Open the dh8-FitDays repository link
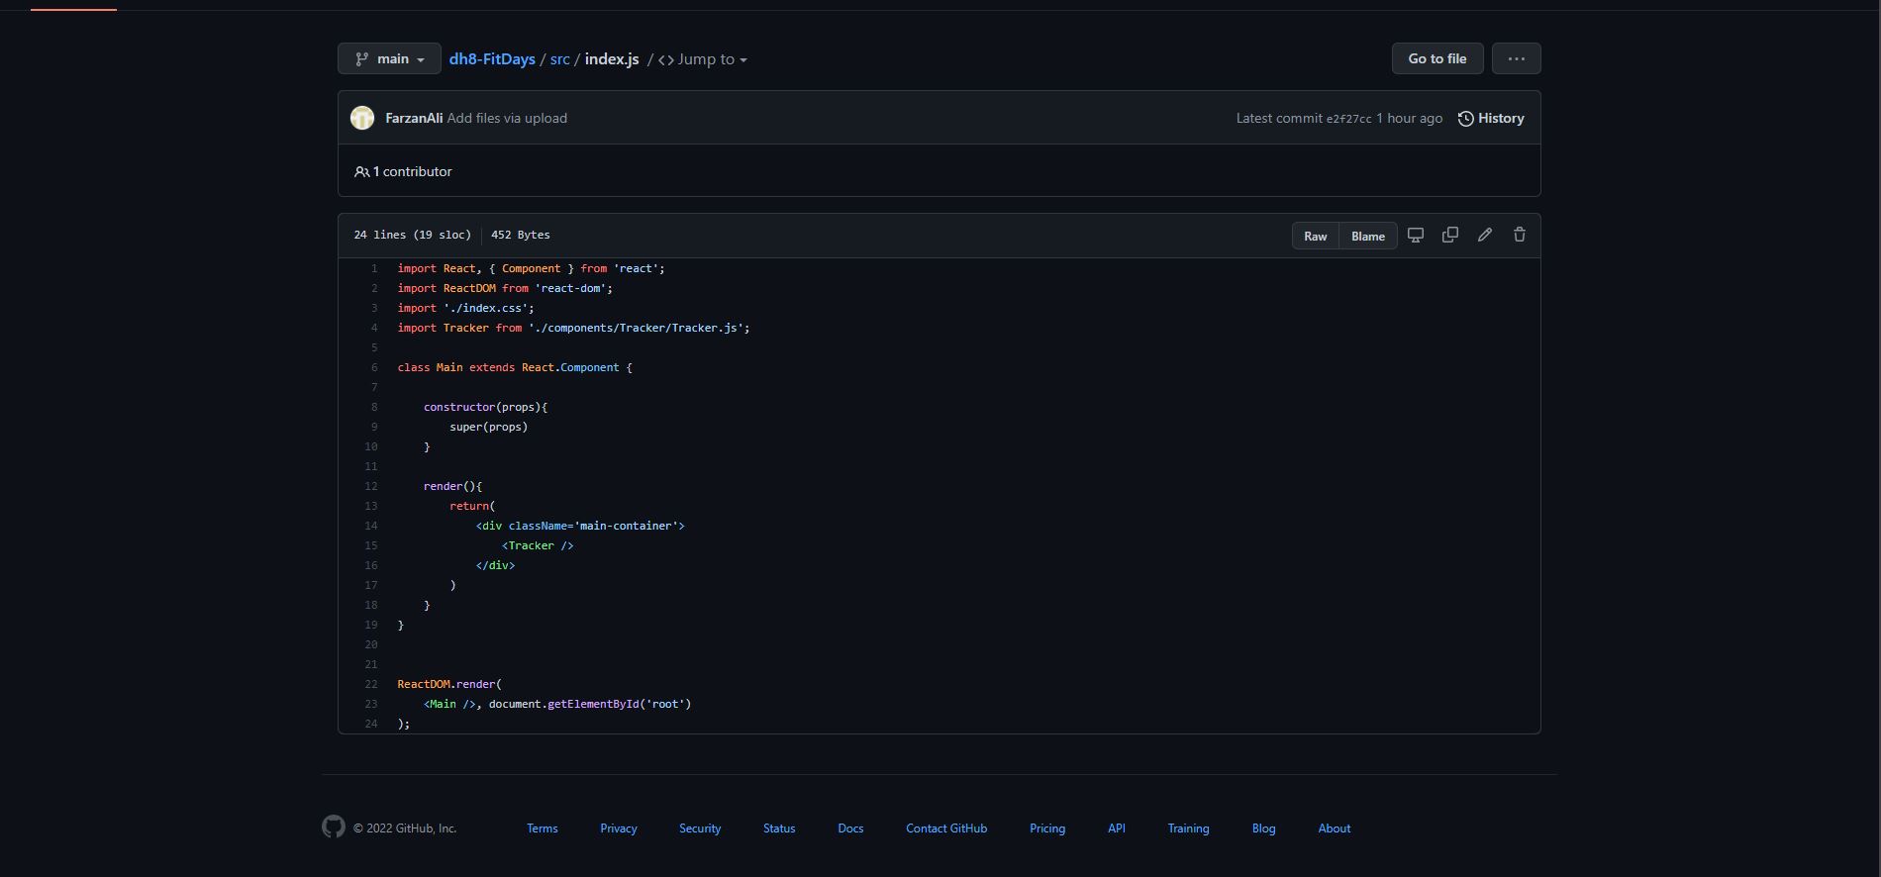 coord(492,59)
